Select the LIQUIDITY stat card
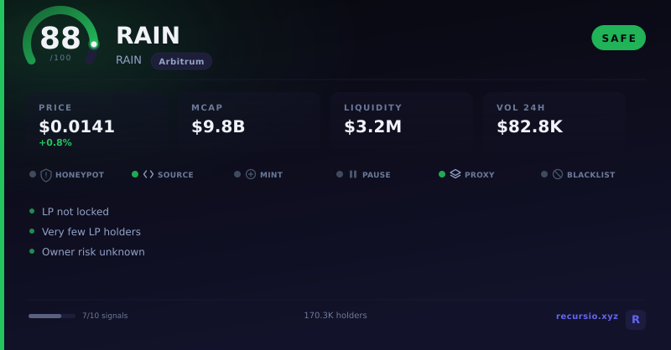This screenshot has height=350, width=671. 402,121
